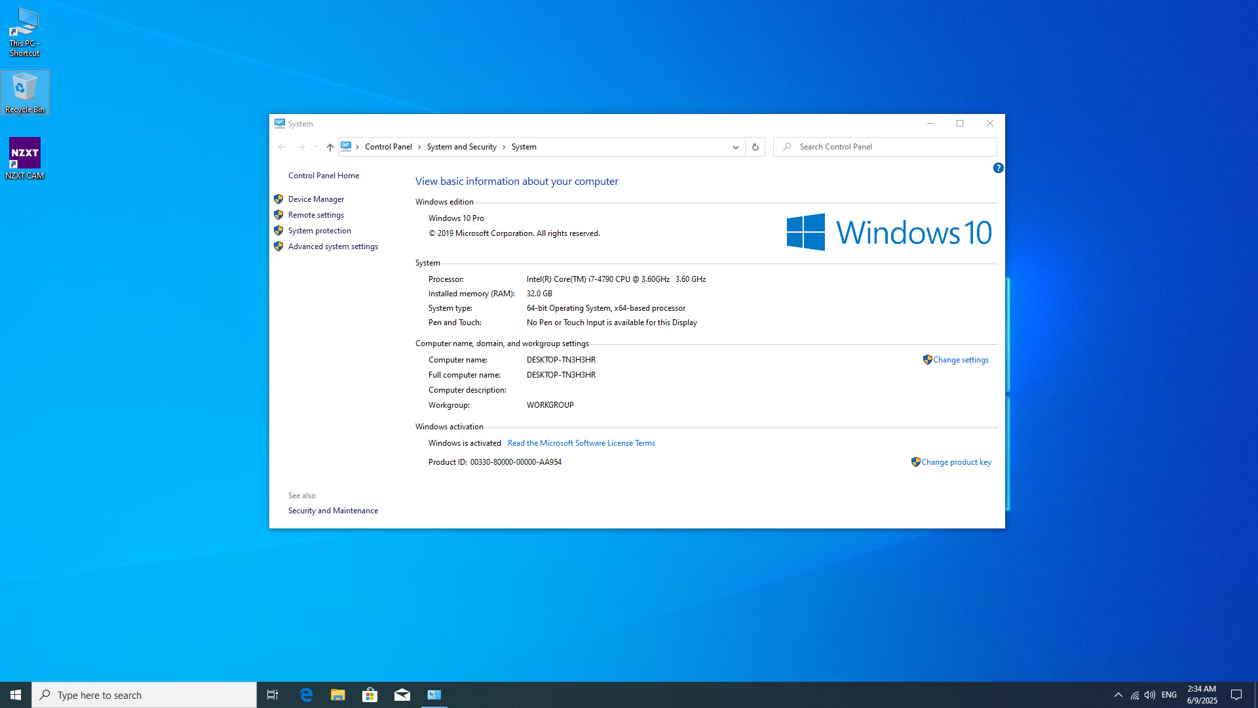Click the System Control Panel taskbar button
The image size is (1258, 708).
(434, 695)
